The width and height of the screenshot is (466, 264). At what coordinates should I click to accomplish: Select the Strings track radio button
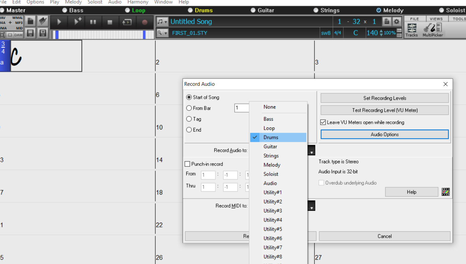tap(316, 10)
